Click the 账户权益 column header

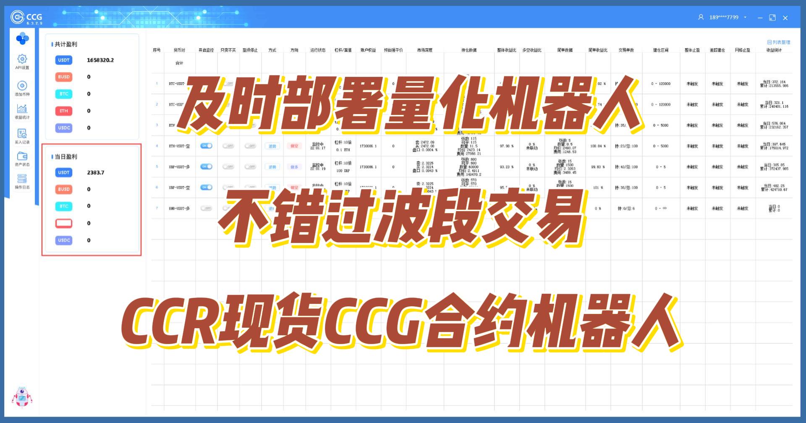point(368,50)
